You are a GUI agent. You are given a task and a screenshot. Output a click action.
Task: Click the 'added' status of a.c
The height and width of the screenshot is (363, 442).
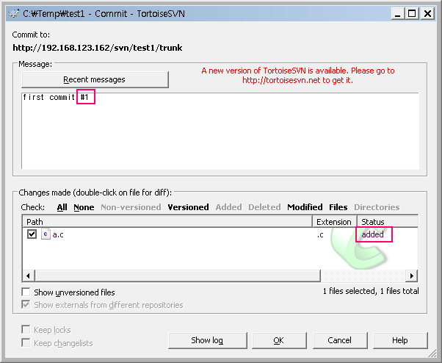[x=373, y=234]
